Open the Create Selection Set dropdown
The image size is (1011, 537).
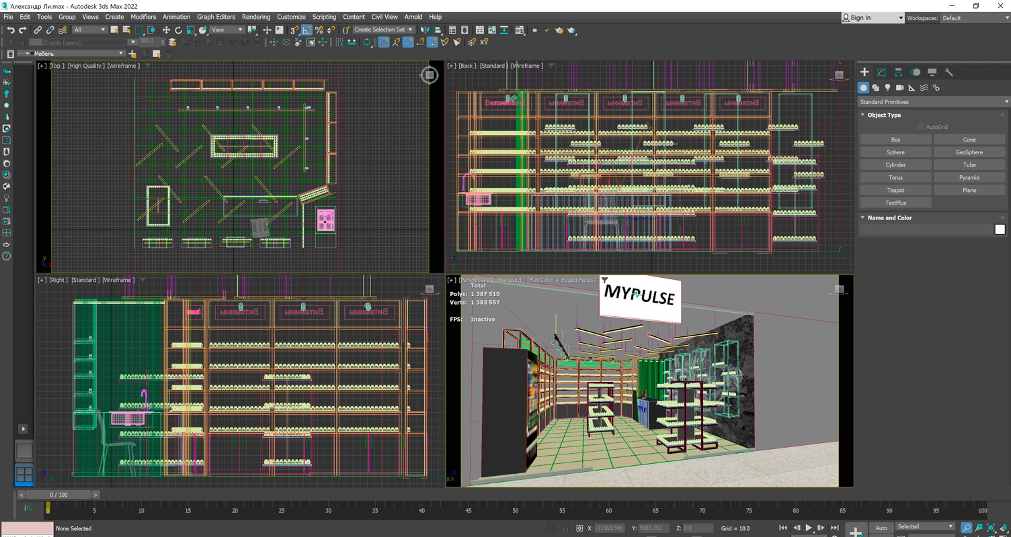(x=383, y=30)
